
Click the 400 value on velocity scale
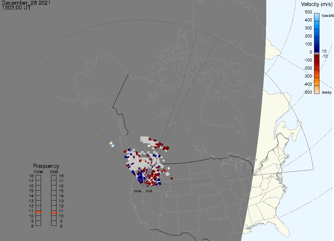coord(308,20)
